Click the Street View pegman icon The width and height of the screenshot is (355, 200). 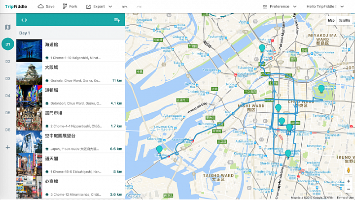tap(349, 170)
